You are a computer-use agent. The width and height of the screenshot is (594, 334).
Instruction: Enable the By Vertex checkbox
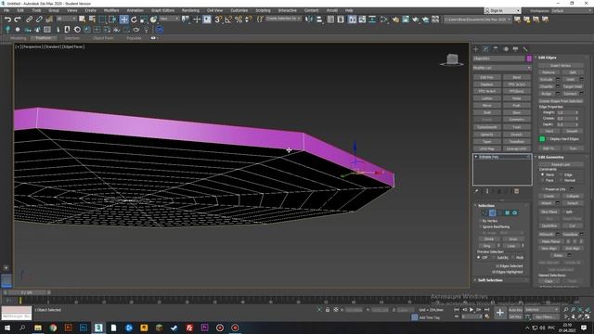tap(480, 221)
